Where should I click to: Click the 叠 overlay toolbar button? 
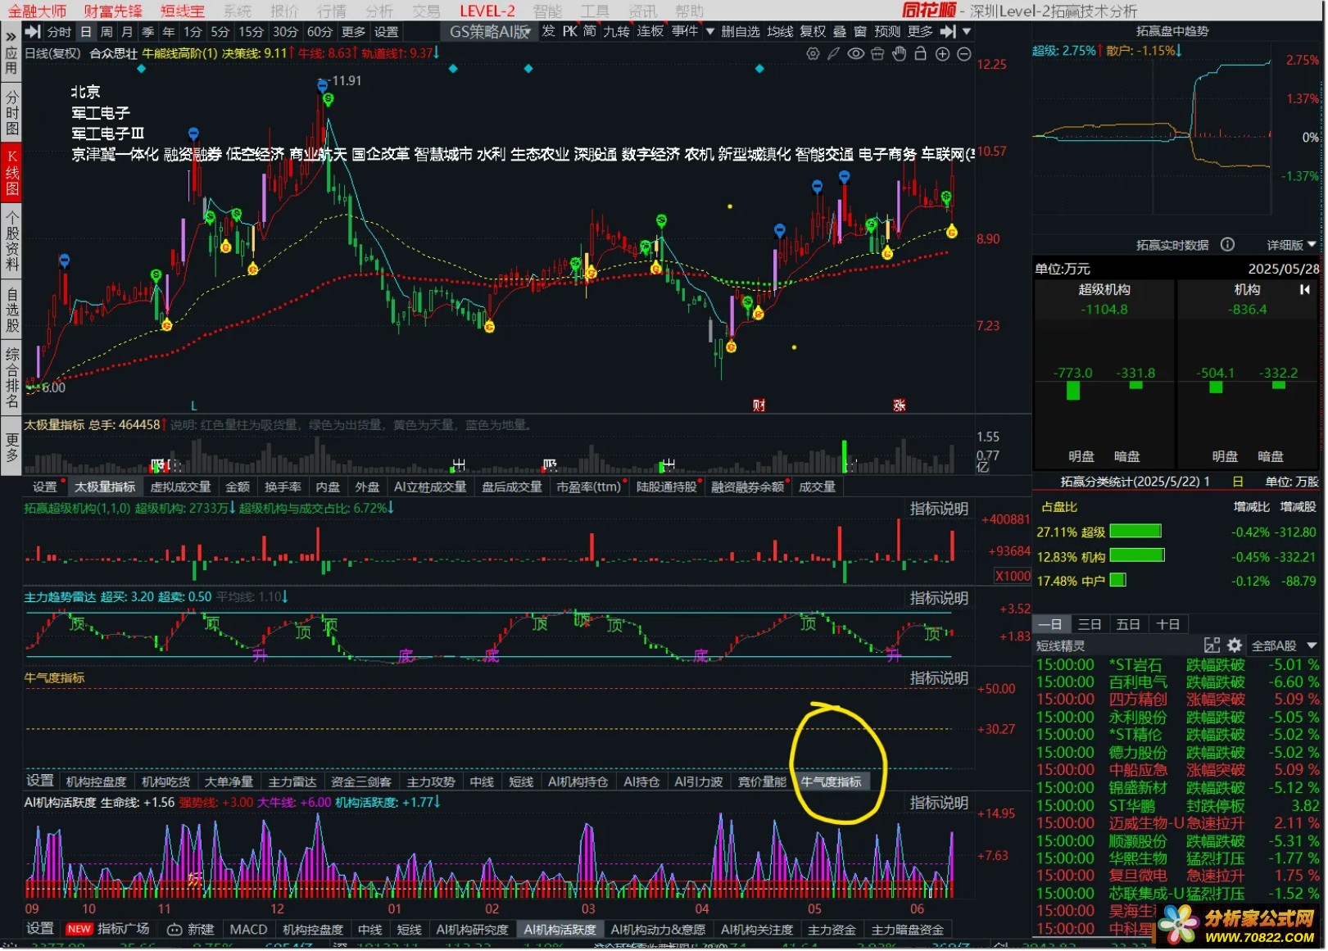[x=839, y=31]
